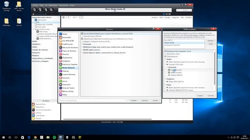Collapse Video section in DLNA dialog
250x140 pixels.
coord(165,85)
